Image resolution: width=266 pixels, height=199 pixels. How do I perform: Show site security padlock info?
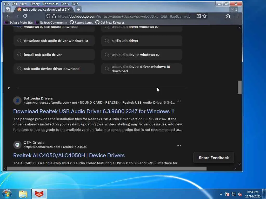pyautogui.click(x=54, y=16)
